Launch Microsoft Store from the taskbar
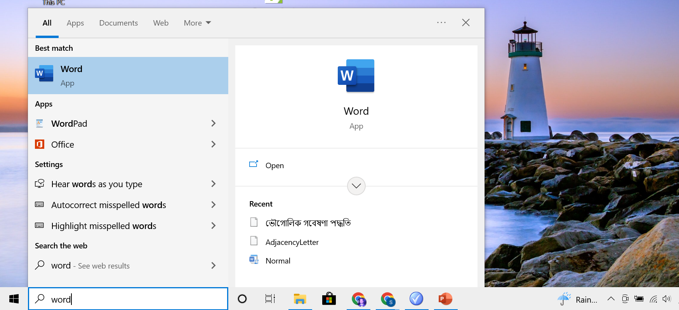 329,299
